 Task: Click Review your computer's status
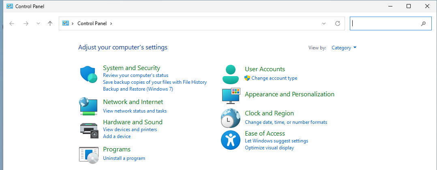click(135, 75)
